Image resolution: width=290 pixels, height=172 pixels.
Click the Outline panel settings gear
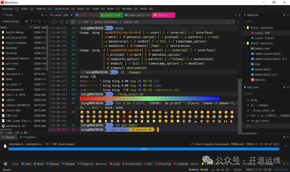(284, 87)
